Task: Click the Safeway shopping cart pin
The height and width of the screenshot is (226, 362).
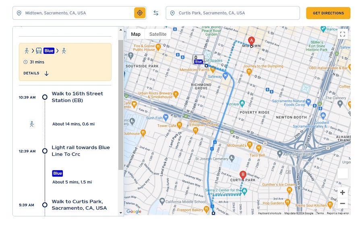Action: click(225, 75)
